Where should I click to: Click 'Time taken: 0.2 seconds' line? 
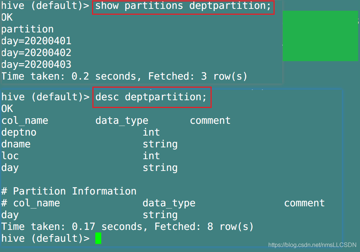pyautogui.click(x=124, y=76)
